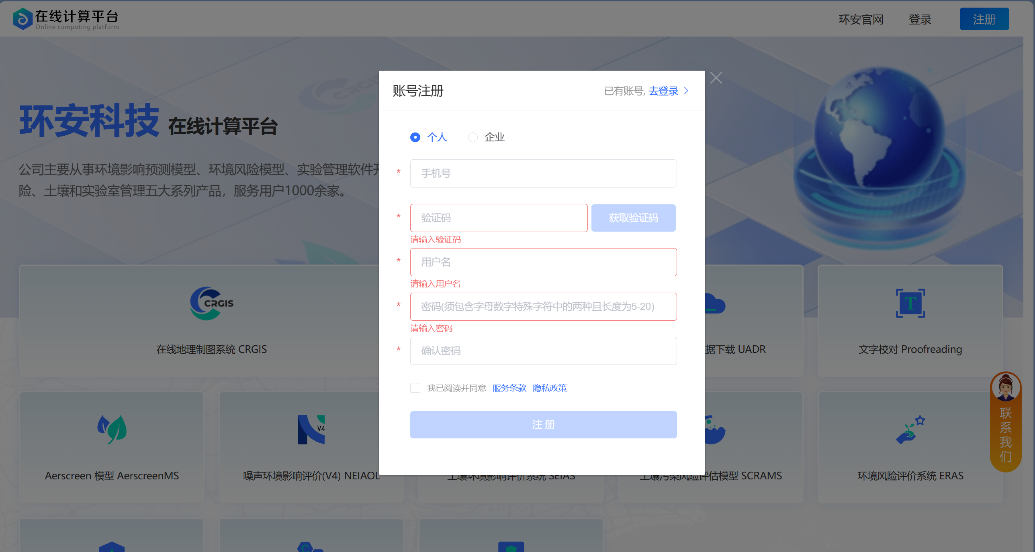This screenshot has width=1035, height=552.
Task: Close the registration dialog with the X
Action: [716, 78]
